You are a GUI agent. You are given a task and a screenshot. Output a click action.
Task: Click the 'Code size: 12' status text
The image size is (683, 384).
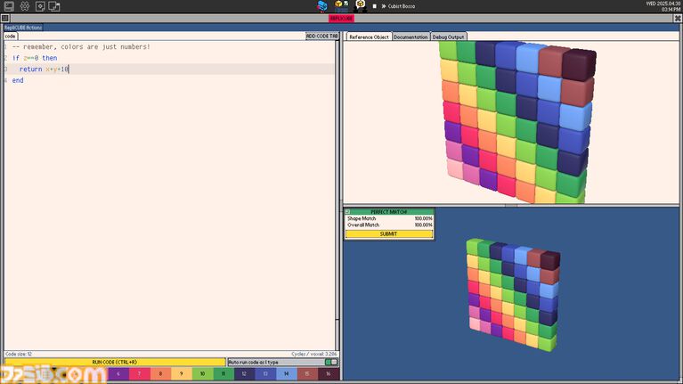pos(19,355)
